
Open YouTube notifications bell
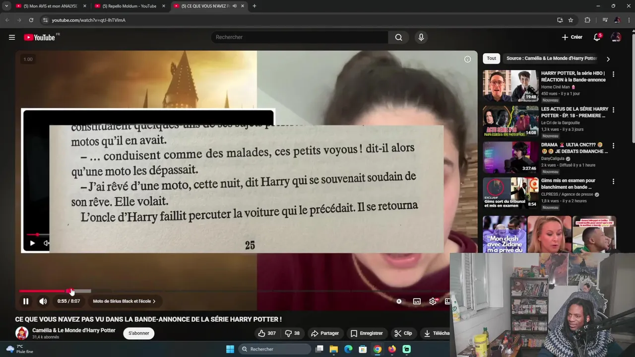point(597,37)
